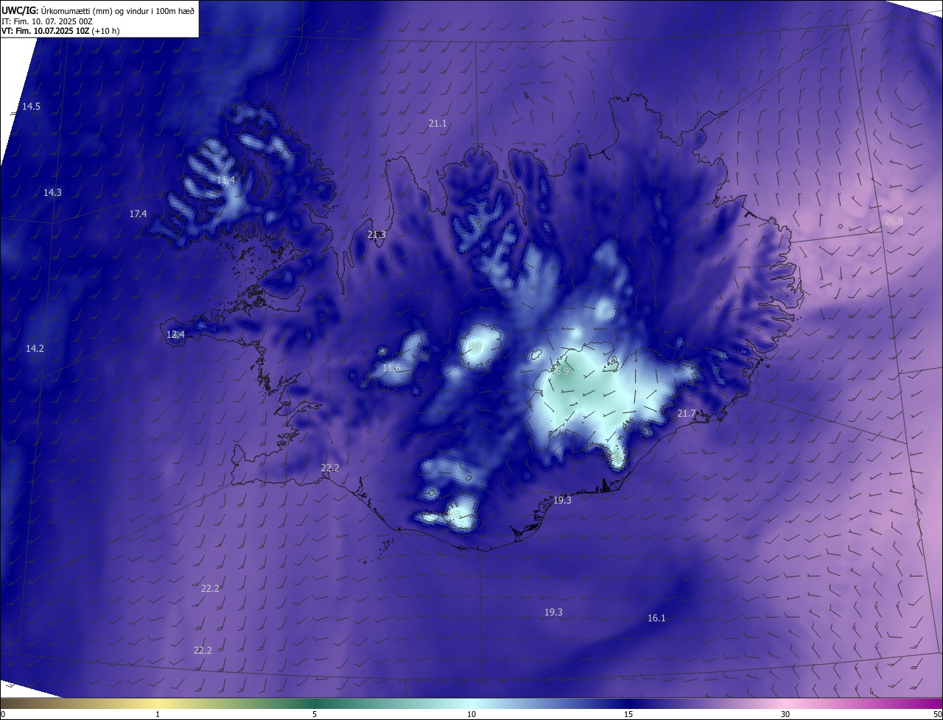Click the "5" tick on color scale
This screenshot has width=943, height=720.
315,714
